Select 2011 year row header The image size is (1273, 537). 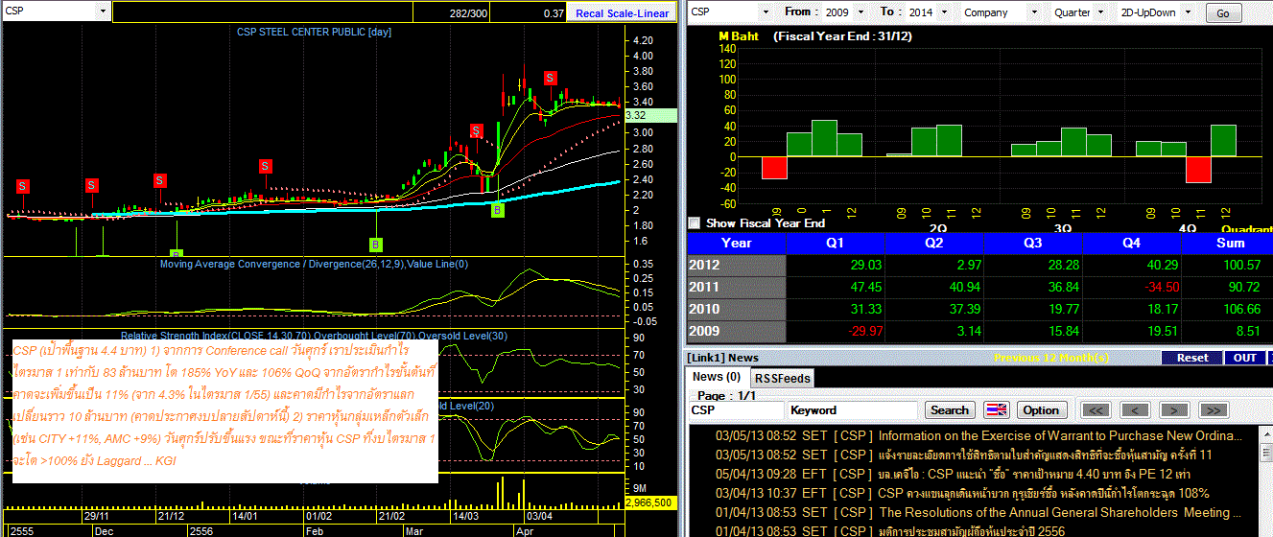736,287
